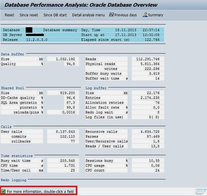Select the Time/User call value 25
Viewport: 207px width, 196px height.
pyautogui.click(x=73, y=170)
